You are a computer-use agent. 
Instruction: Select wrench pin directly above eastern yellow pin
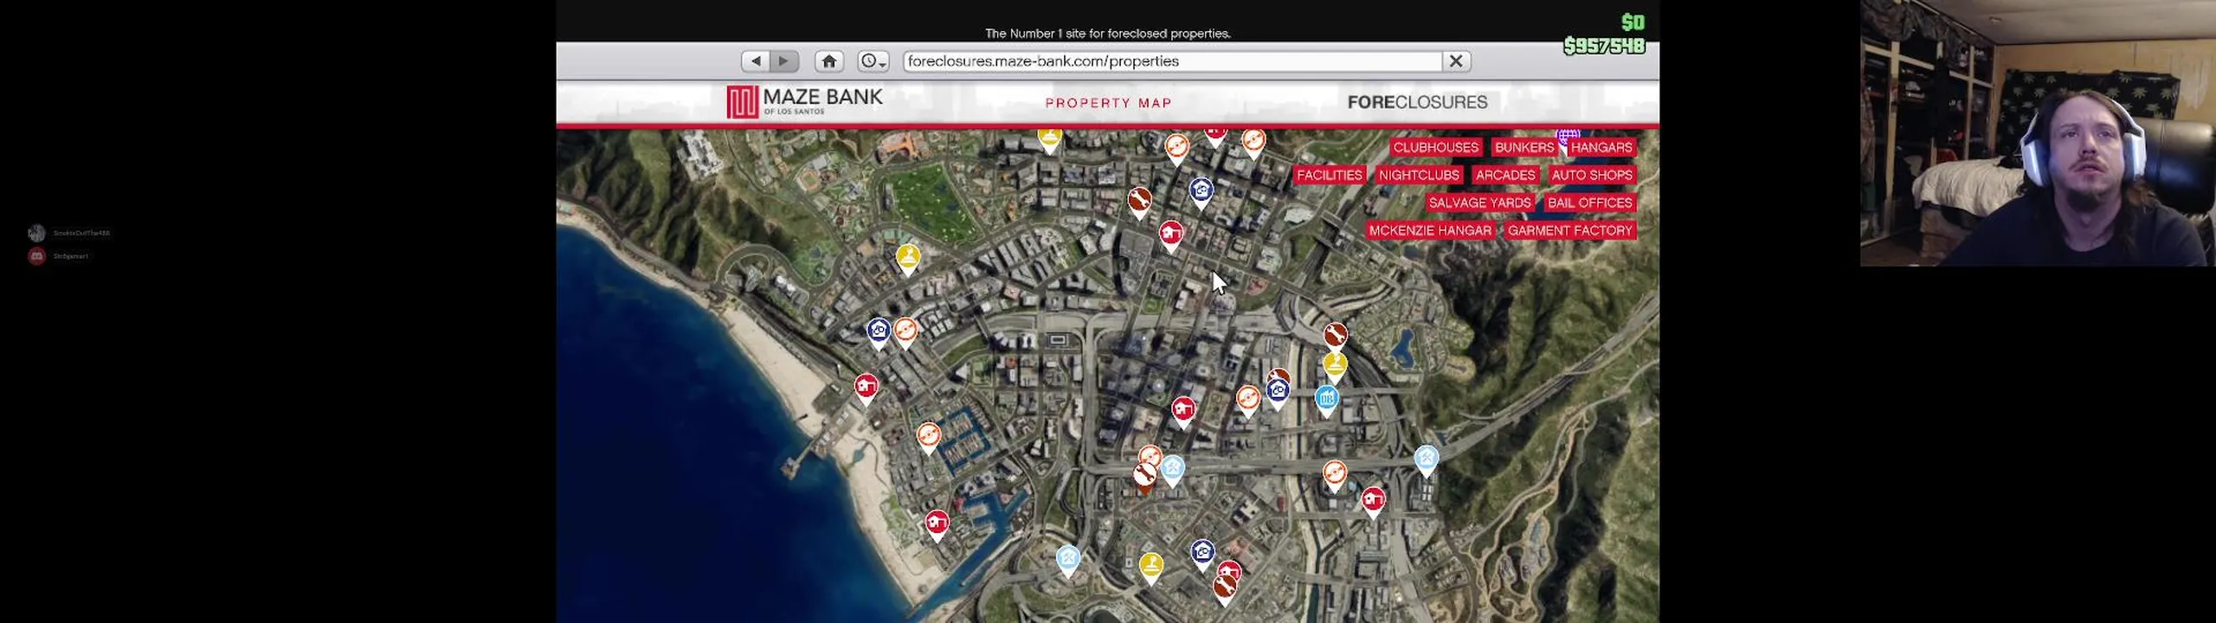1335,336
